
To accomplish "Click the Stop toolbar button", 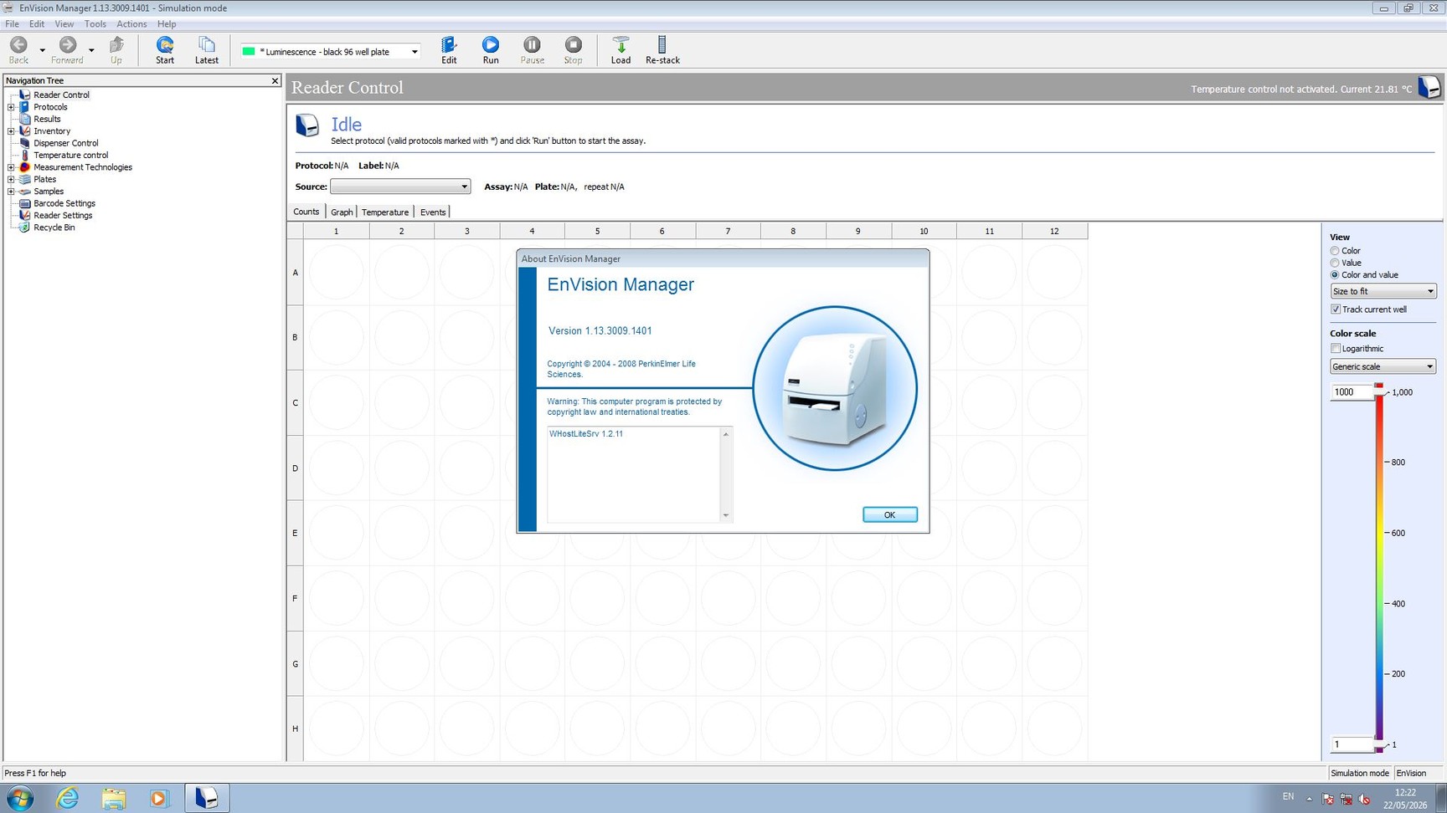I will 573,49.
